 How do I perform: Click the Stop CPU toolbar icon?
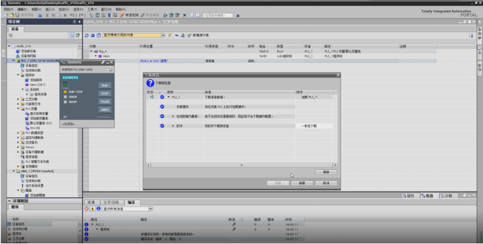pyautogui.click(x=178, y=15)
